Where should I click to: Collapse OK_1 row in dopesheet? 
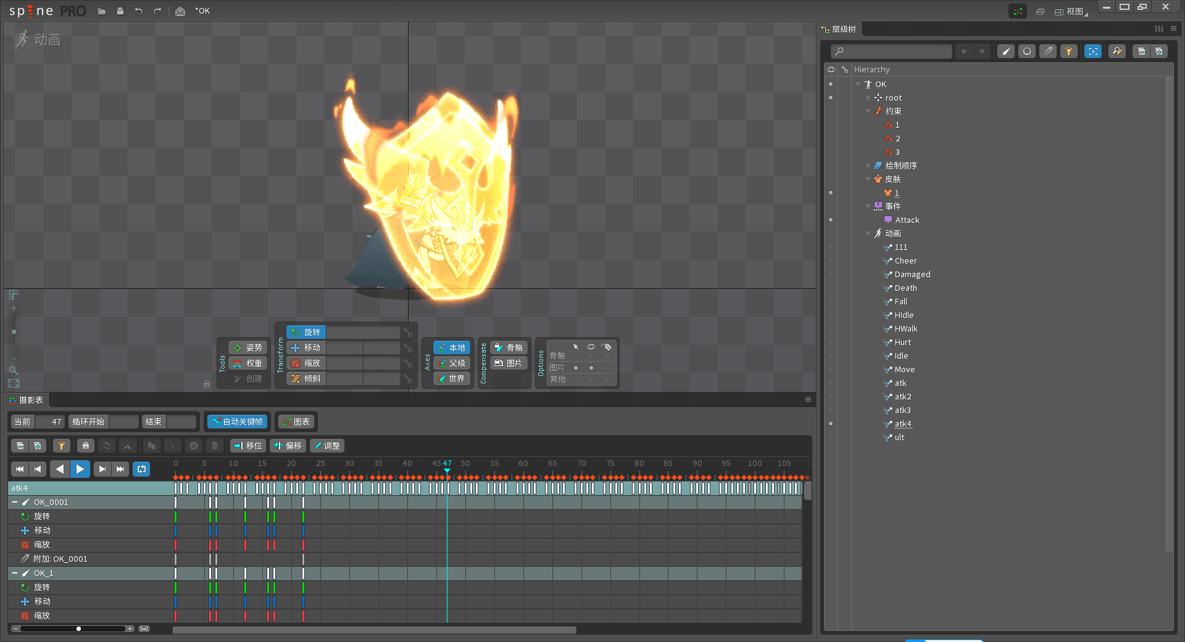point(15,573)
